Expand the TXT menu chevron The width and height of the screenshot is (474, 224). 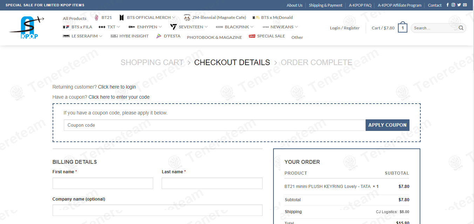(x=118, y=27)
